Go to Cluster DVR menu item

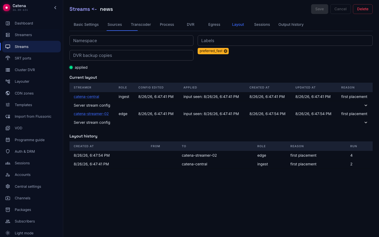[31, 70]
